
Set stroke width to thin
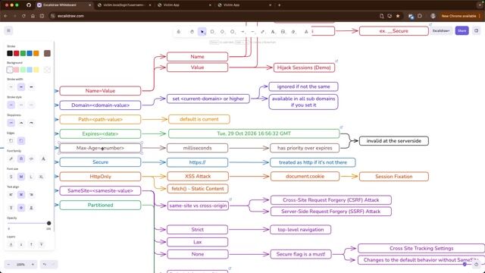(11, 87)
